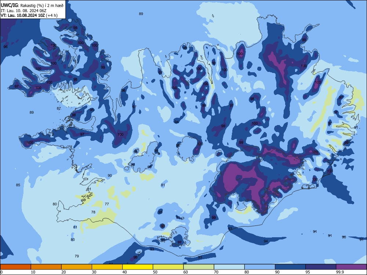This screenshot has height=275, width=367.
Task: Click the '99.9' legend scale label
Action: (x=339, y=272)
